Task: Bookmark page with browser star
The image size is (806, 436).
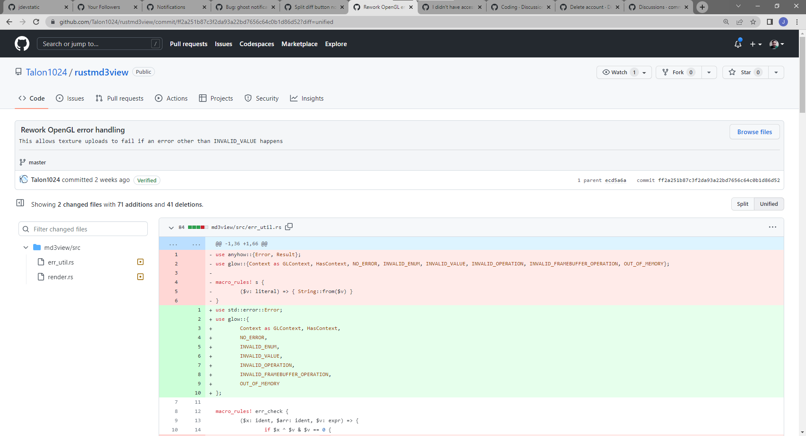Action: pyautogui.click(x=754, y=21)
